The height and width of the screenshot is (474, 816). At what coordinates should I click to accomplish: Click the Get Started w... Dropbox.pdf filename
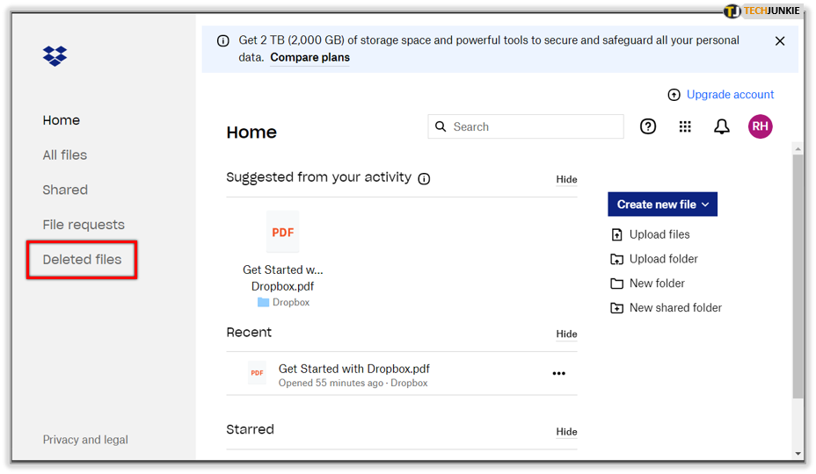coord(282,278)
